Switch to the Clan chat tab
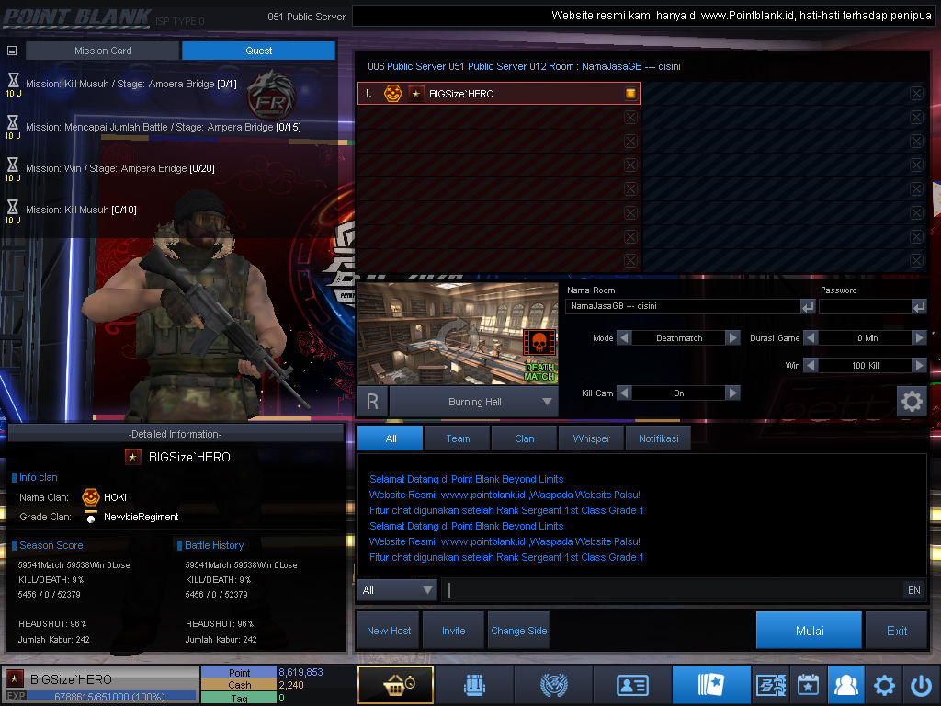The image size is (941, 706). tap(524, 438)
